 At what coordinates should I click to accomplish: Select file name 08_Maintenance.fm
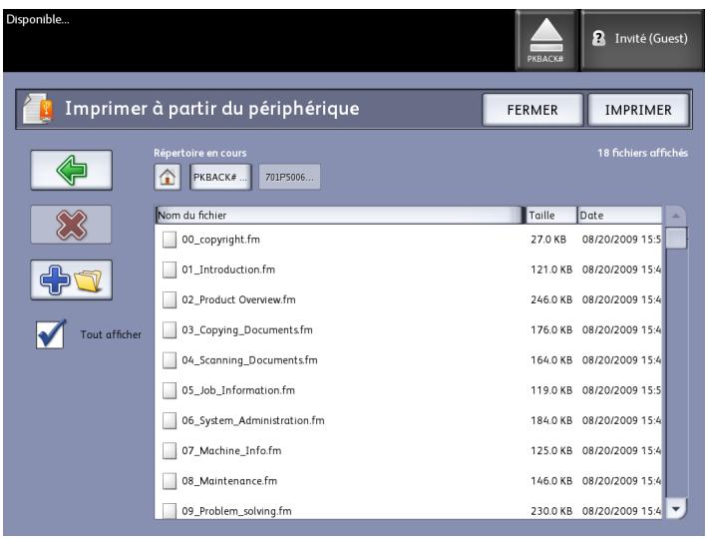[229, 481]
